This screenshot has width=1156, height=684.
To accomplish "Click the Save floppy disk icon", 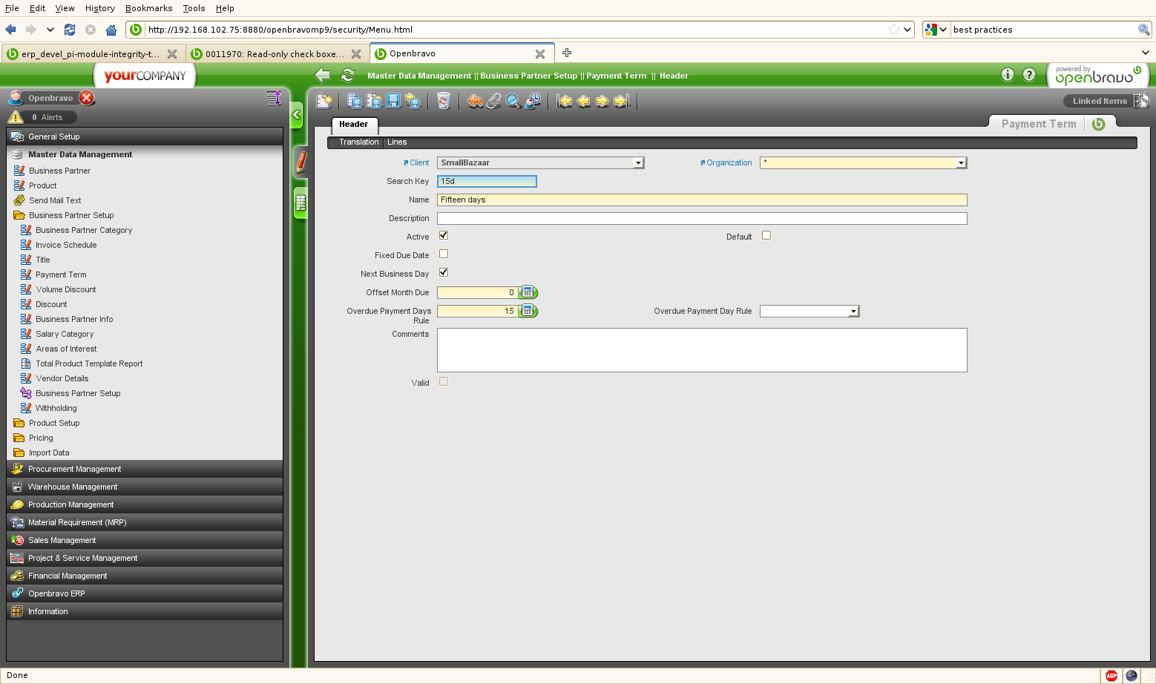I will (393, 101).
